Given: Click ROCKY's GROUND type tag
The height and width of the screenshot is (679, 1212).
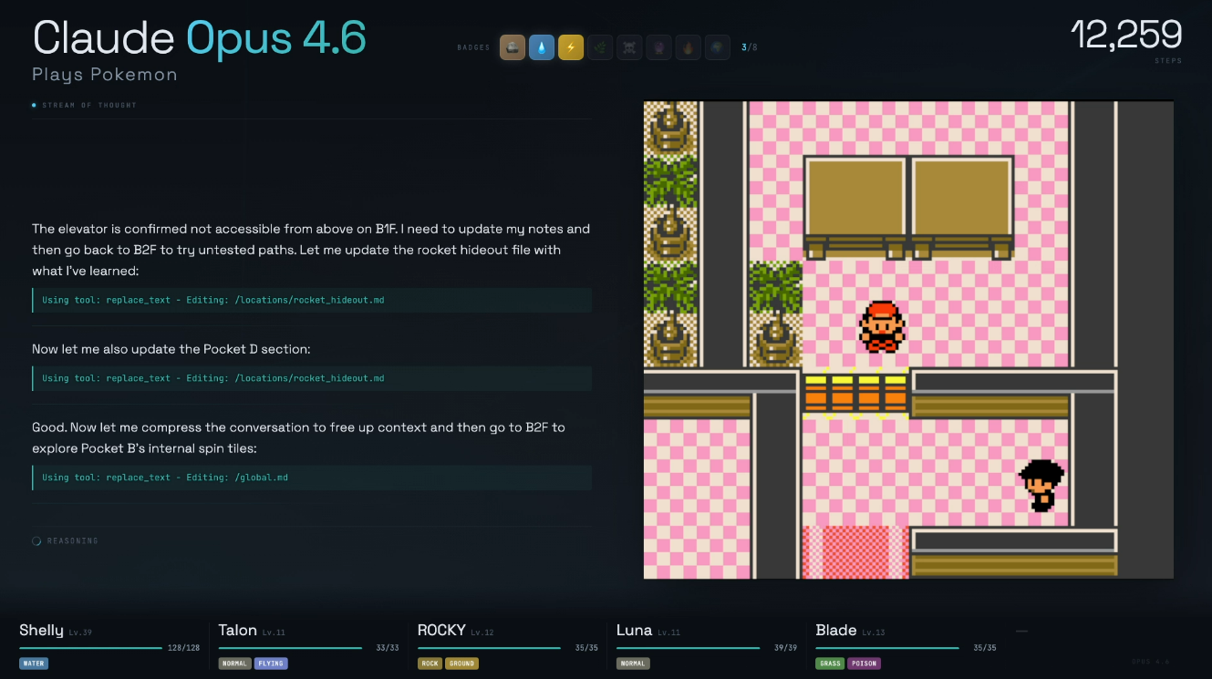Looking at the screenshot, I should point(461,664).
